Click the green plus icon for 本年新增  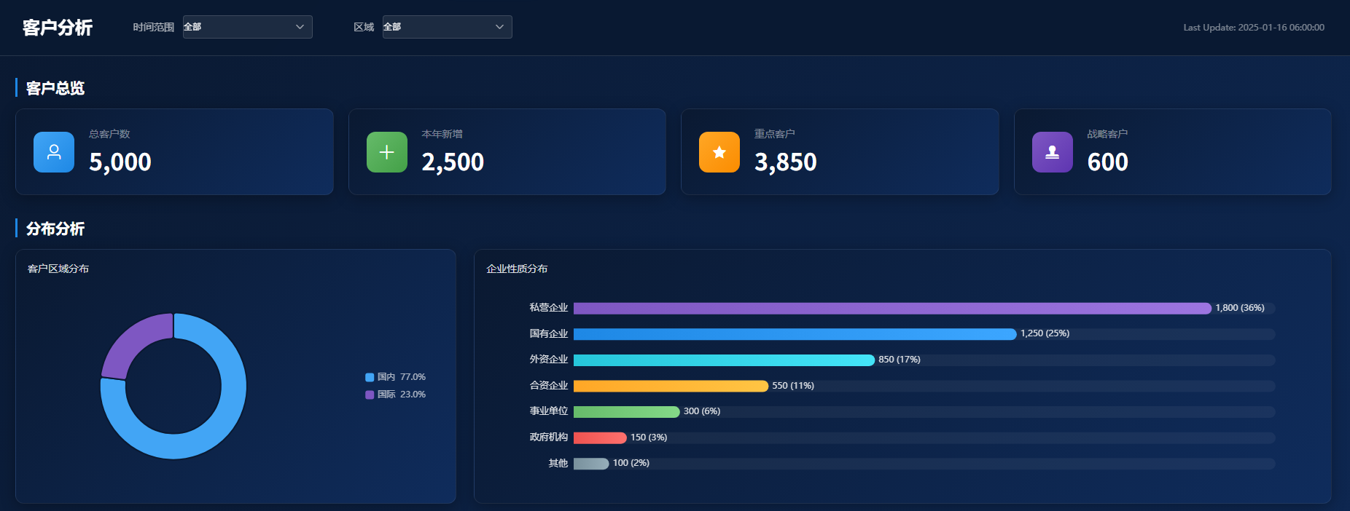387,152
